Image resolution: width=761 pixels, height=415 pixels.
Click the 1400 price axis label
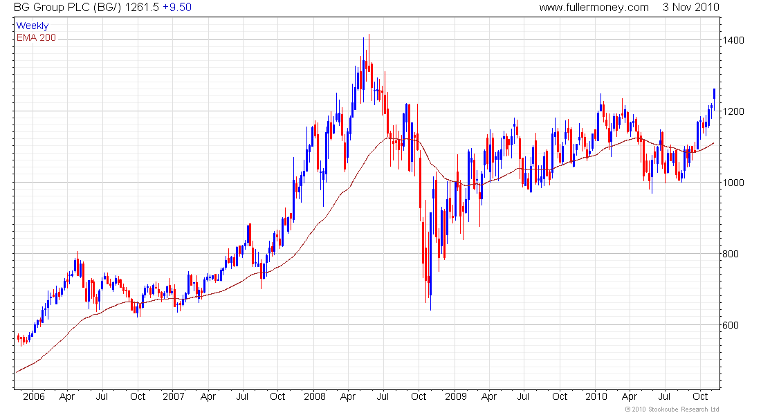pos(734,40)
